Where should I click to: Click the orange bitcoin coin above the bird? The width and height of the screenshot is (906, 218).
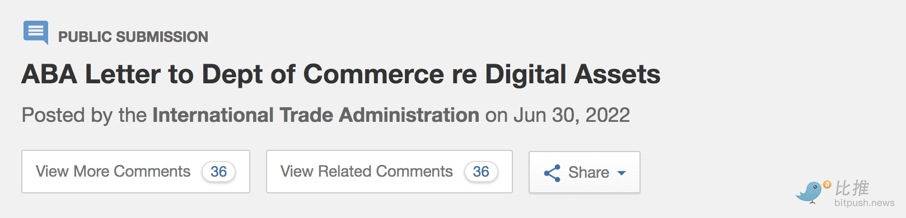[827, 184]
